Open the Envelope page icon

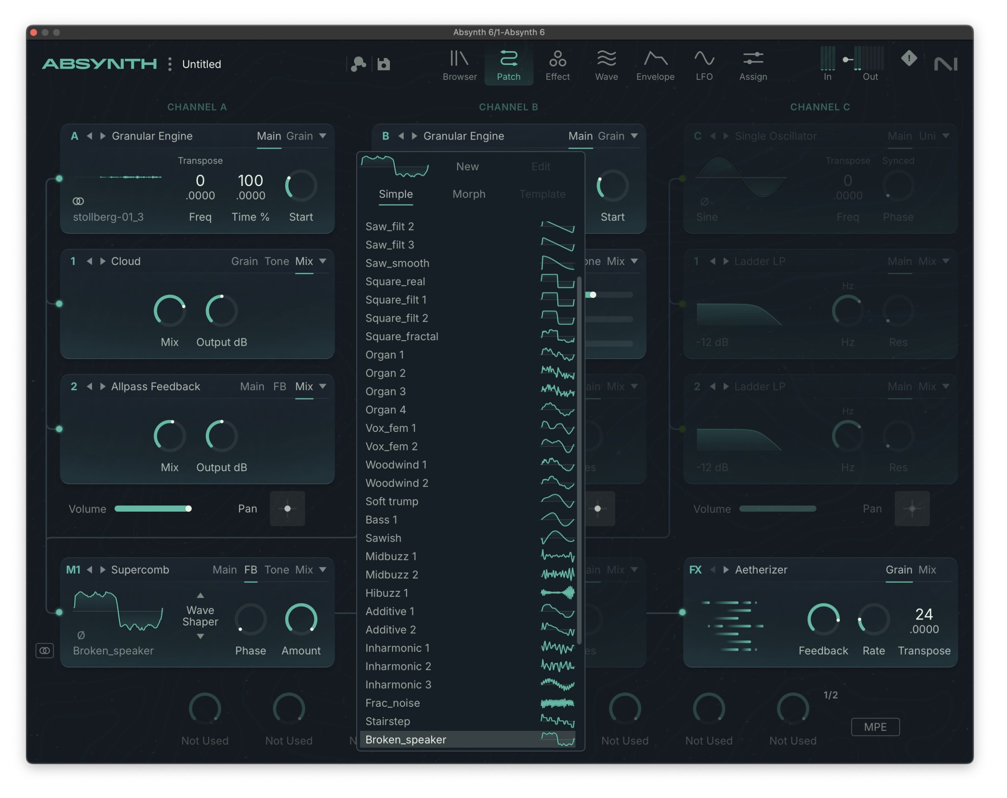click(655, 65)
